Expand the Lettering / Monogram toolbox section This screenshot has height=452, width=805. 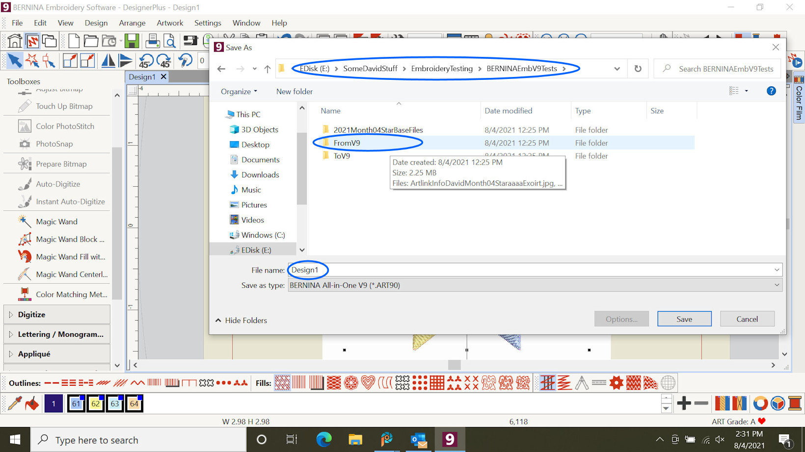click(57, 334)
